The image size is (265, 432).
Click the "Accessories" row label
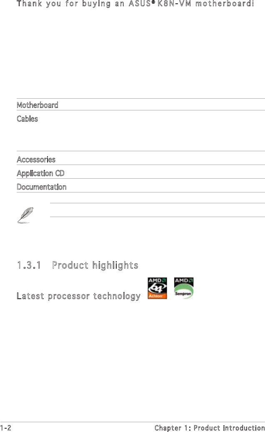pos(36,160)
